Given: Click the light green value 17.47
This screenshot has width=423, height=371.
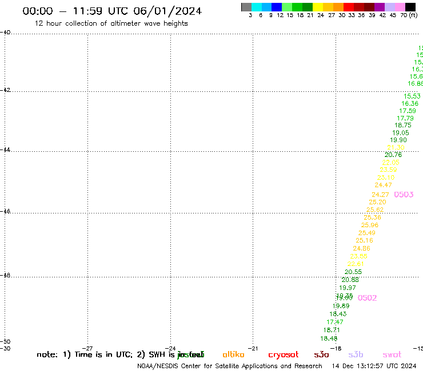Looking at the screenshot, I should coord(335,322).
